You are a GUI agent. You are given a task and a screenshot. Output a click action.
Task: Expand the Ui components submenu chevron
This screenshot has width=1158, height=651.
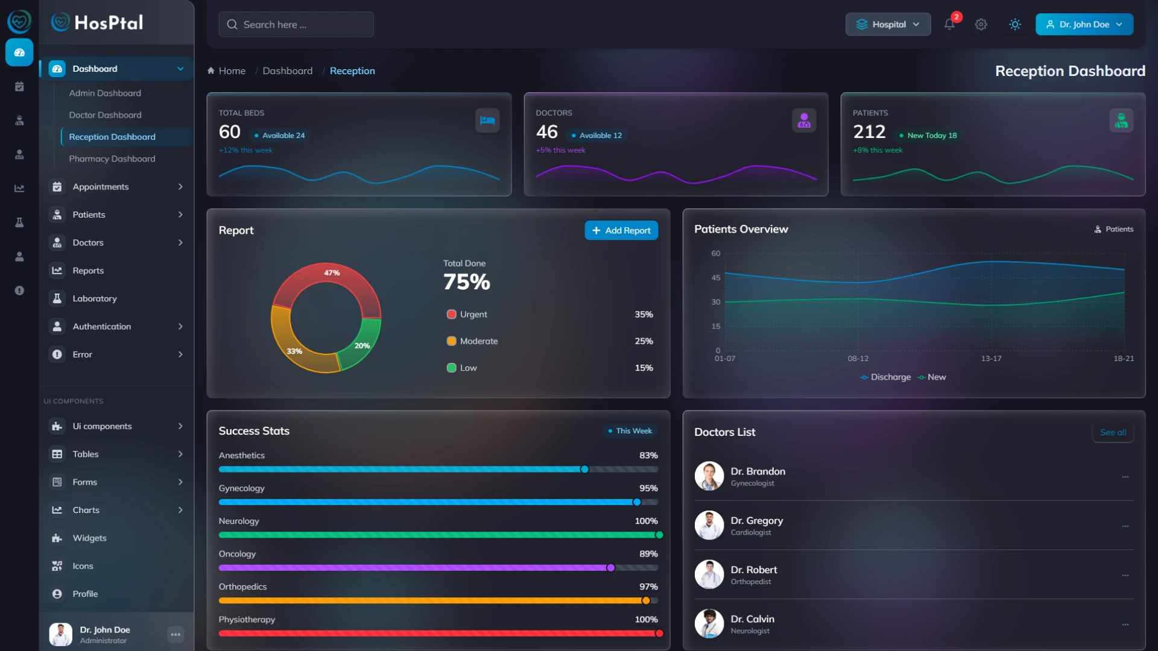(180, 426)
